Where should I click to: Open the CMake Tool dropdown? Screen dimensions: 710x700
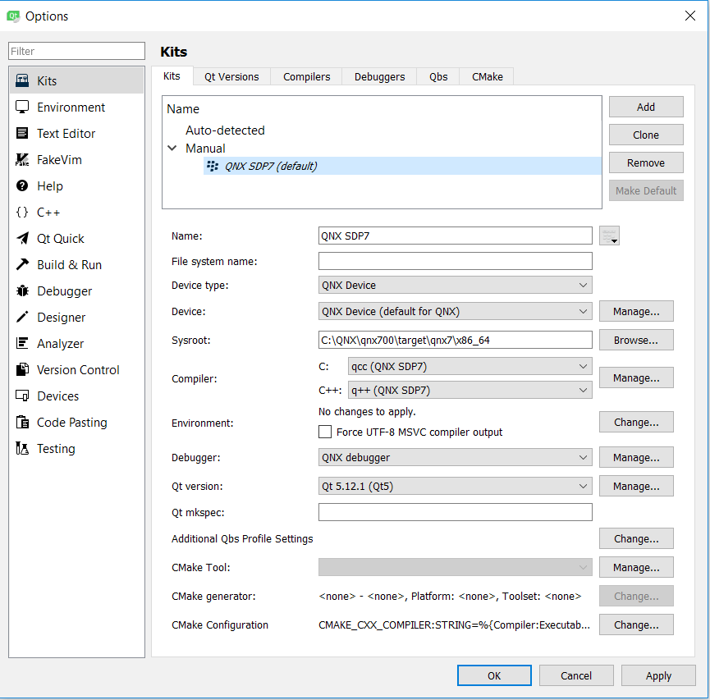pos(455,567)
